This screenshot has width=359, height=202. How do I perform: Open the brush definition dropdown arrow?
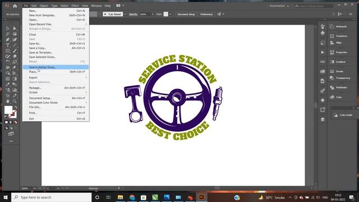tap(125, 14)
